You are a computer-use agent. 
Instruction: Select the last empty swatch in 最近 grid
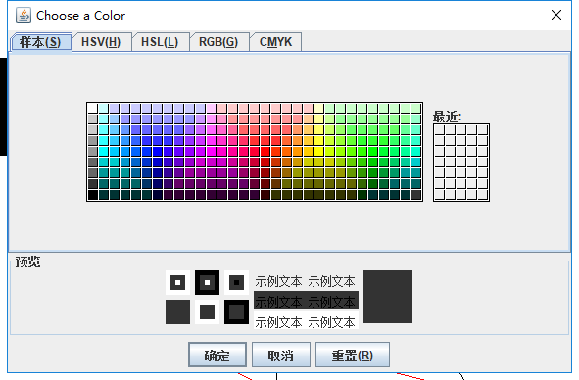pos(483,195)
